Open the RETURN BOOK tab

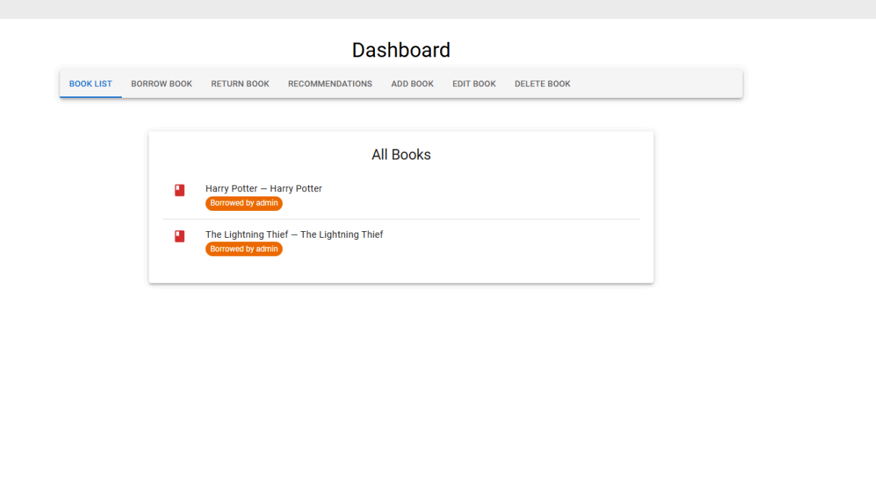[239, 83]
